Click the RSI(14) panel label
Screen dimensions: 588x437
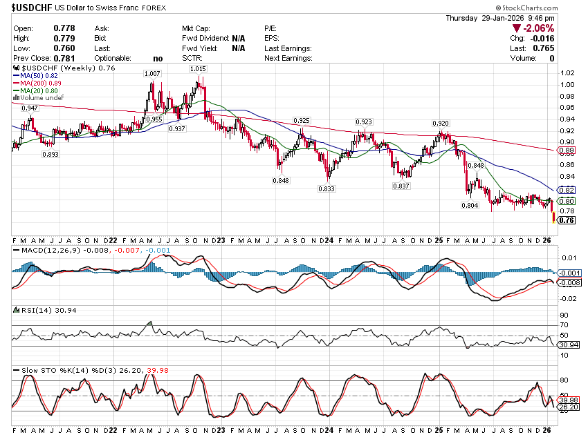pyautogui.click(x=32, y=310)
